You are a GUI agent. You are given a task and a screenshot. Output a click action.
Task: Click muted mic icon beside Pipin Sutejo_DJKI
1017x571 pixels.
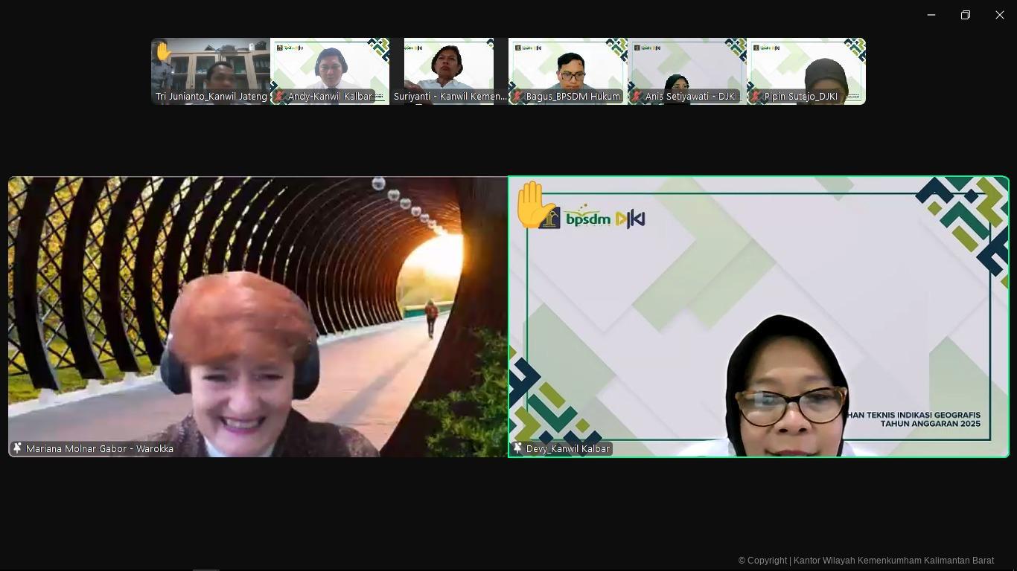point(756,97)
